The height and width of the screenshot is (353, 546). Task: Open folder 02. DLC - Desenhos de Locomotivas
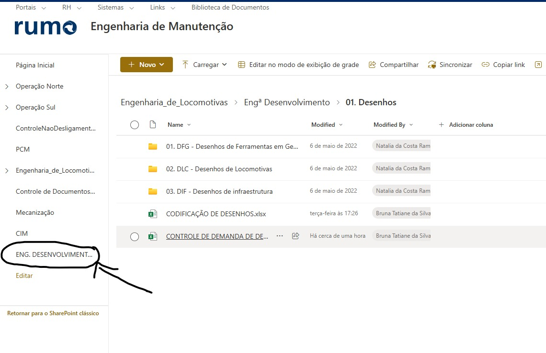219,169
